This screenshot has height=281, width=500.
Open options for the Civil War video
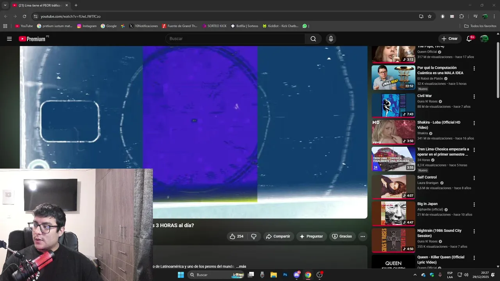474,97
